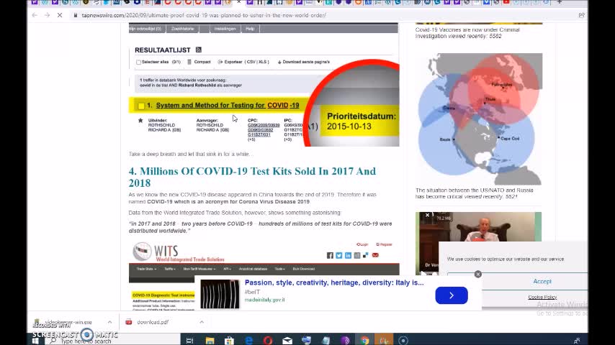The width and height of the screenshot is (615, 345).
Task: Click the first CPC classification code link
Action: (x=264, y=125)
